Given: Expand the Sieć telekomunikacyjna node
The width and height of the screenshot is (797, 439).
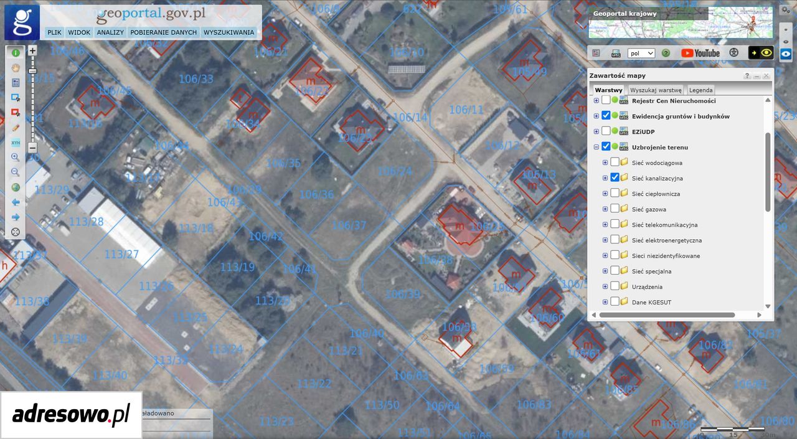Looking at the screenshot, I should [605, 225].
